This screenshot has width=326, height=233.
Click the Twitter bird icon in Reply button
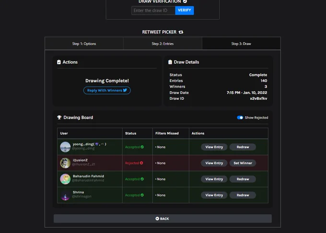click(125, 90)
